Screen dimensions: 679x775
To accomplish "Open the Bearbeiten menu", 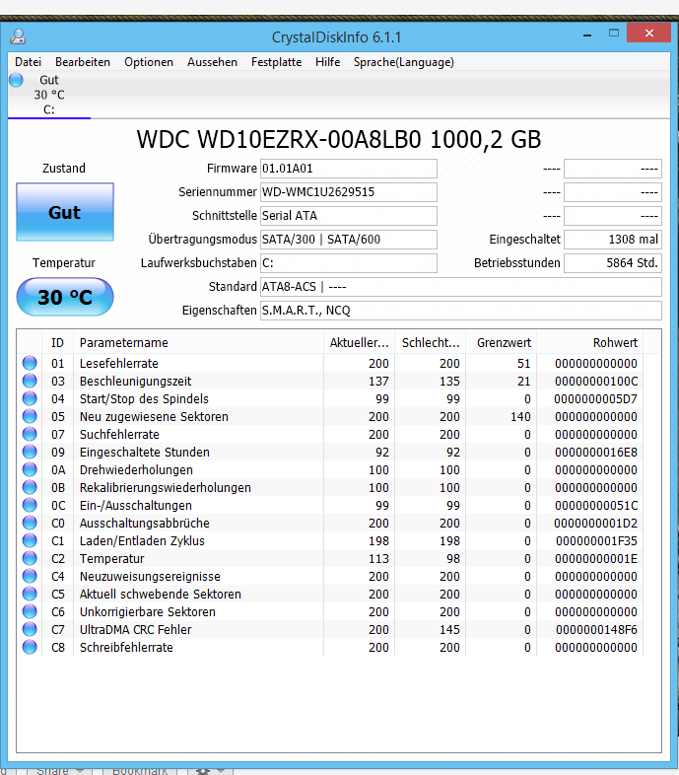I will point(83,62).
